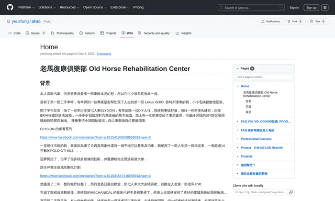Expand the Professional Services page arrow
This screenshot has height=201, width=335.
tap(237, 139)
